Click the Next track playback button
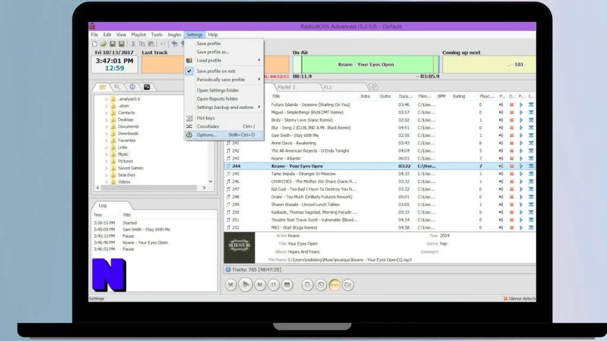This screenshot has width=607, height=341. point(260,285)
